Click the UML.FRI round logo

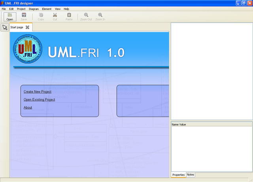[x=28, y=49]
